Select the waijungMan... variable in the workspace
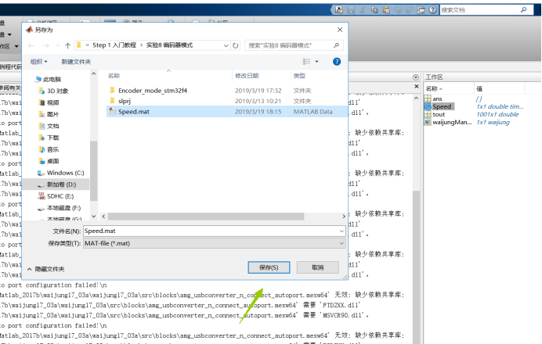The image size is (542, 344). click(452, 122)
